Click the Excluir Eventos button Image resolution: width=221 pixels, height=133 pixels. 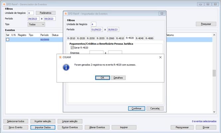coord(70,127)
